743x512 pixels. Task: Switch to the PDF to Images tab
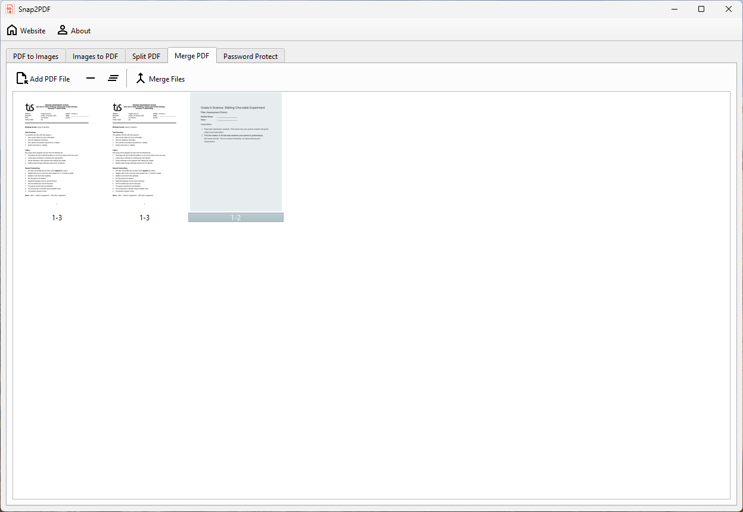pos(36,57)
